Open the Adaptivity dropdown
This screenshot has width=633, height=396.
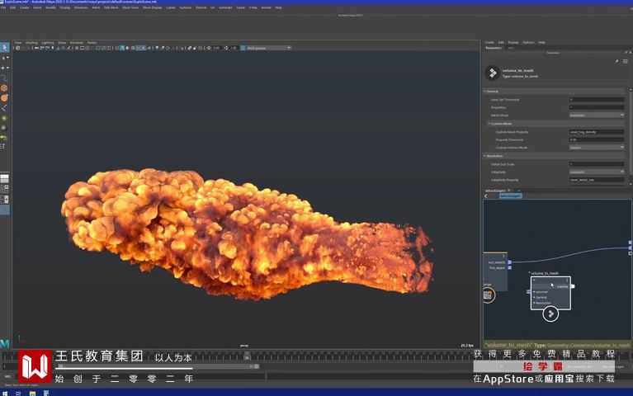pyautogui.click(x=596, y=172)
